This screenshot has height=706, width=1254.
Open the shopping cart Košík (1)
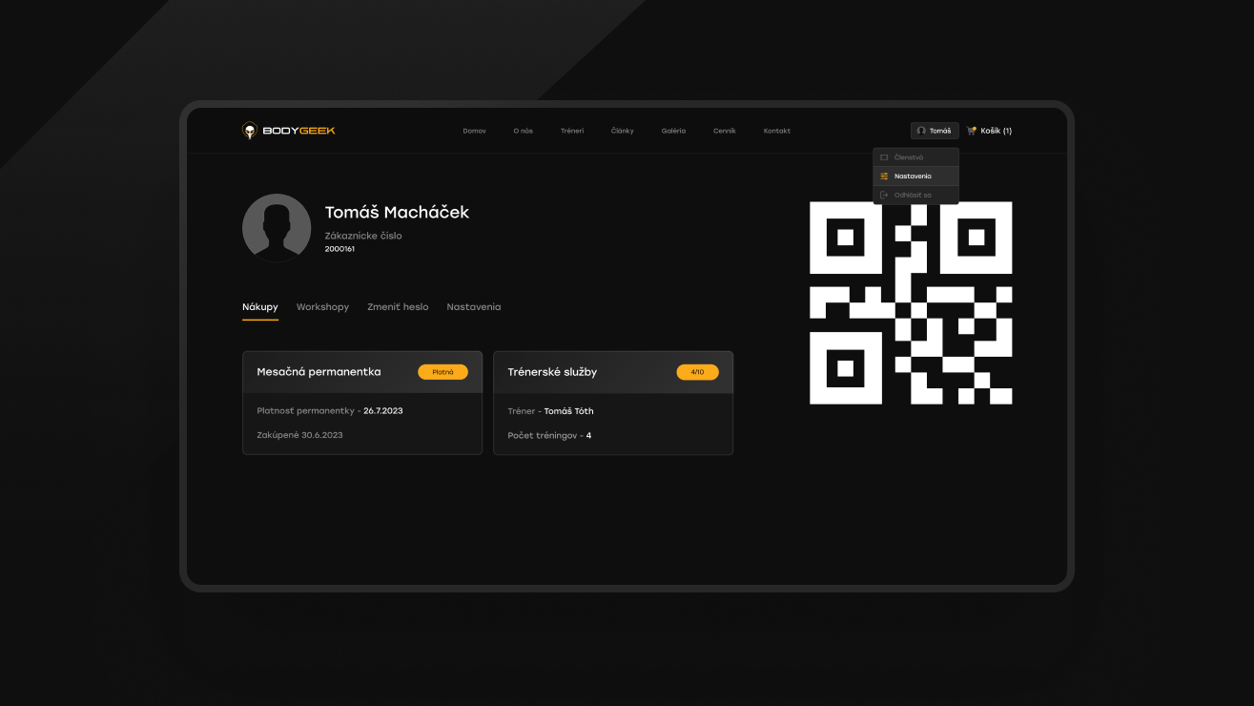click(990, 131)
